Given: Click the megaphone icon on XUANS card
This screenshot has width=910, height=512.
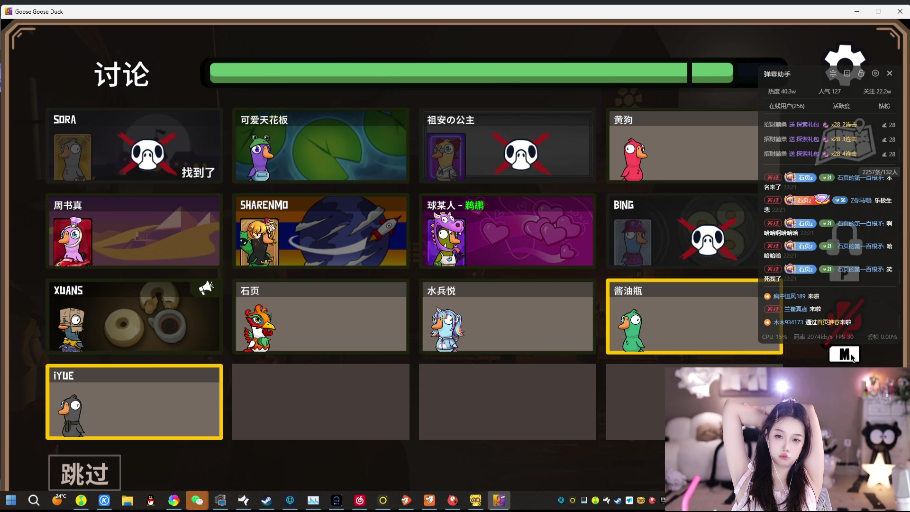Looking at the screenshot, I should click(206, 288).
